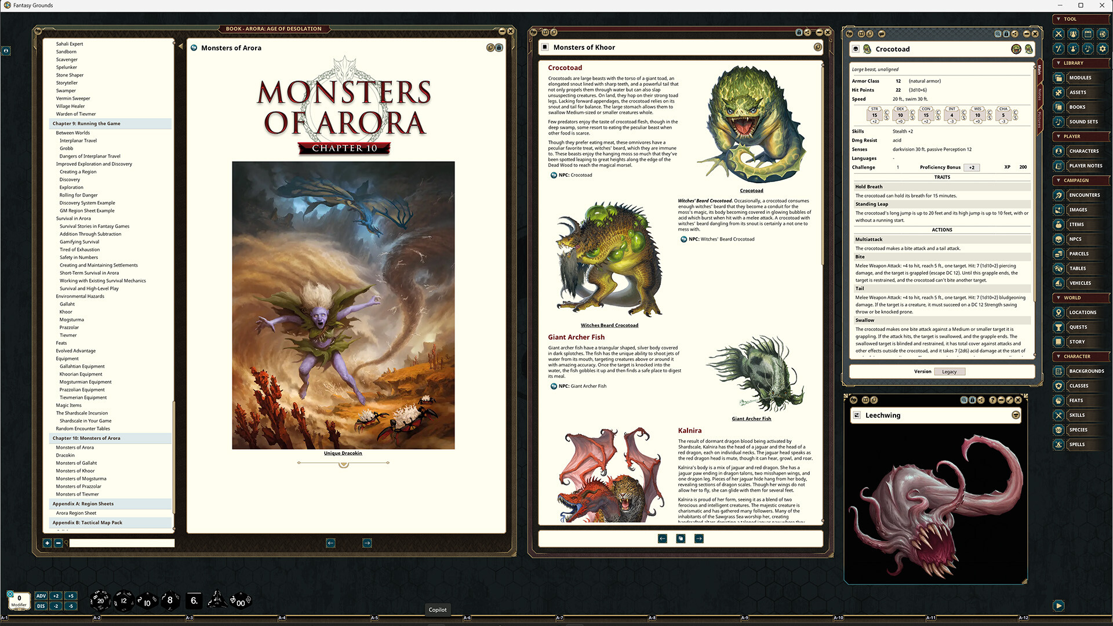1113x626 pixels.
Task: Toggle the DIS disadvantage modifier
Action: [41, 606]
